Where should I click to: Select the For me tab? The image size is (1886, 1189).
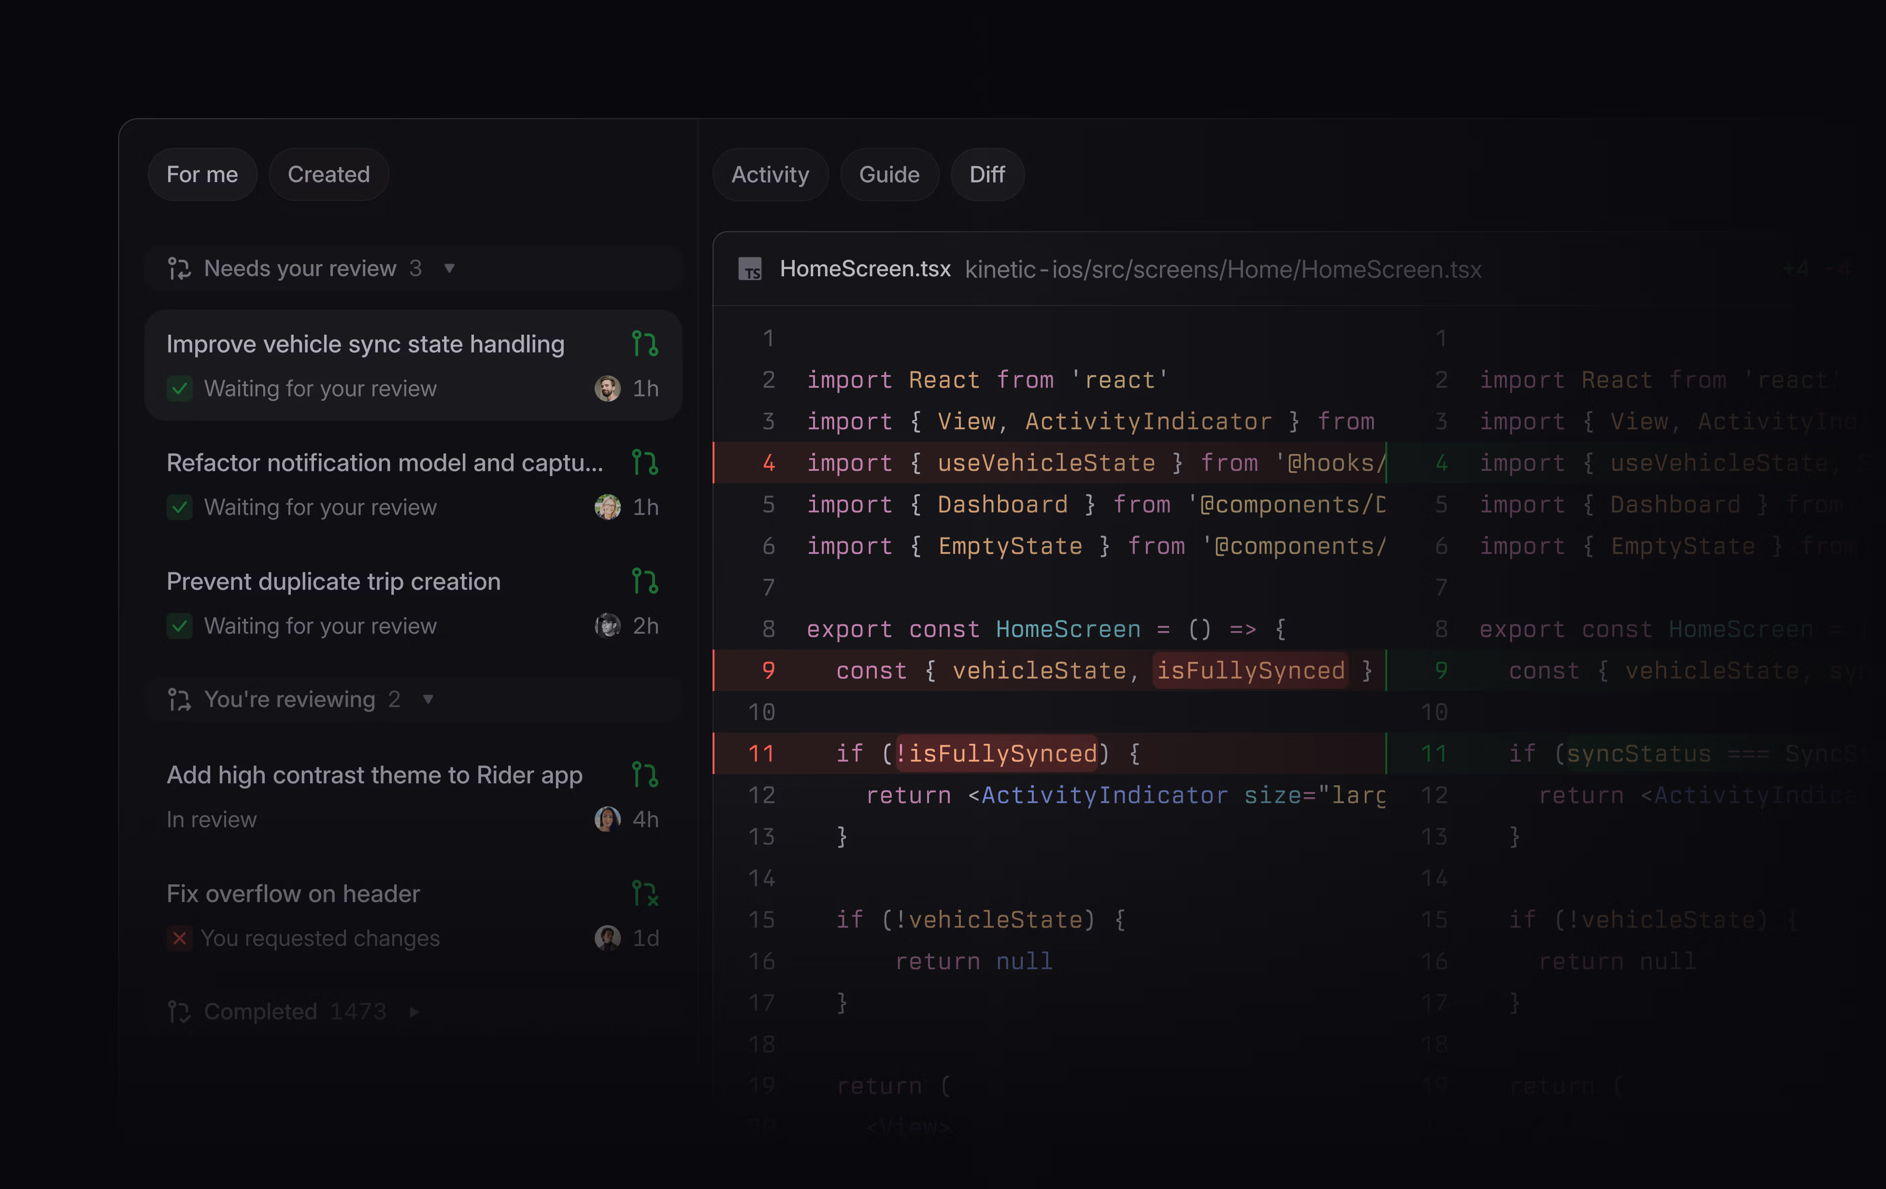[x=202, y=174]
